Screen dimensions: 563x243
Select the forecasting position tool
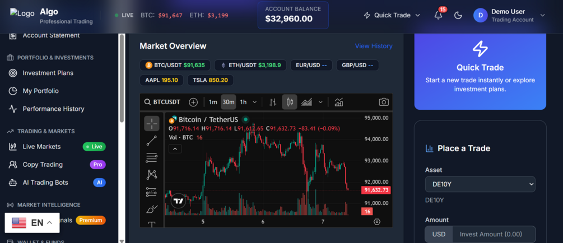[x=152, y=192]
